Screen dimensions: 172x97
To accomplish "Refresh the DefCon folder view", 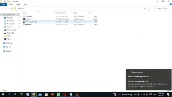I will (x=148, y=8).
